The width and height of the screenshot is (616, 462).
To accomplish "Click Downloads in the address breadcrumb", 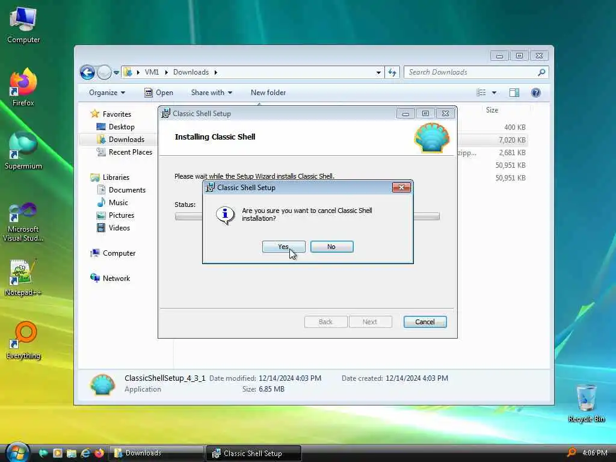I will tap(191, 72).
